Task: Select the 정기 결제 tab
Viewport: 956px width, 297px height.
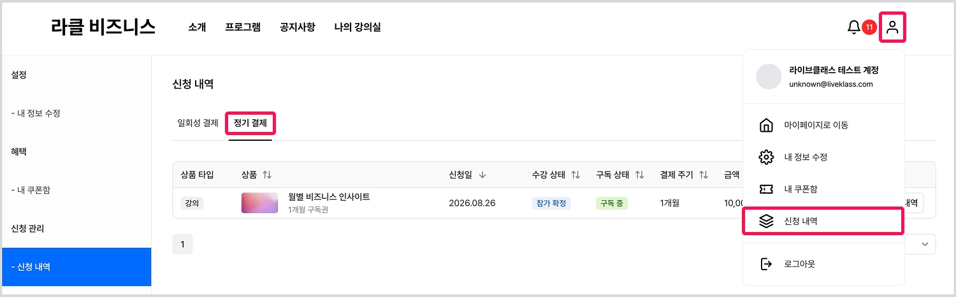Action: pyautogui.click(x=250, y=122)
